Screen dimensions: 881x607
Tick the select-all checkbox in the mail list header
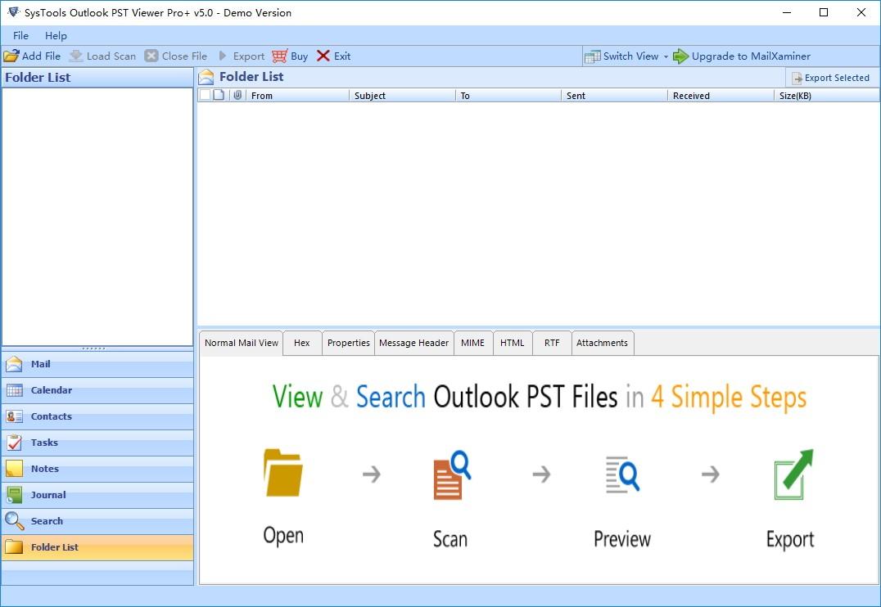click(x=205, y=95)
